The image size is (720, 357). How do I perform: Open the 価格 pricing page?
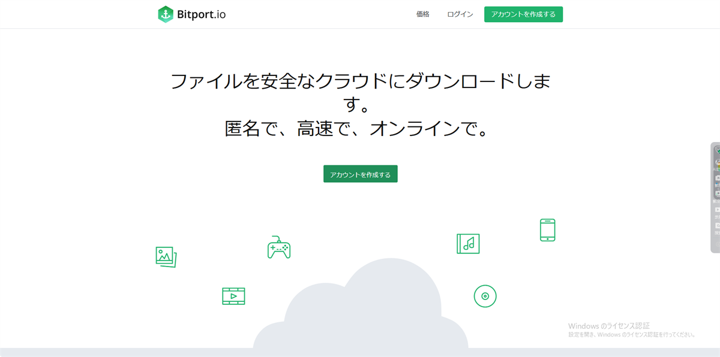pyautogui.click(x=423, y=14)
